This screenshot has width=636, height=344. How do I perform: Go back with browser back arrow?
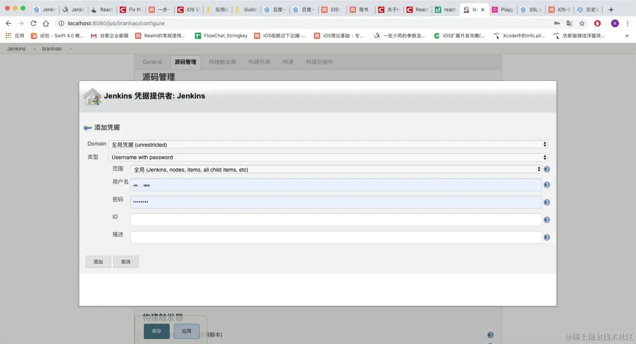point(8,23)
